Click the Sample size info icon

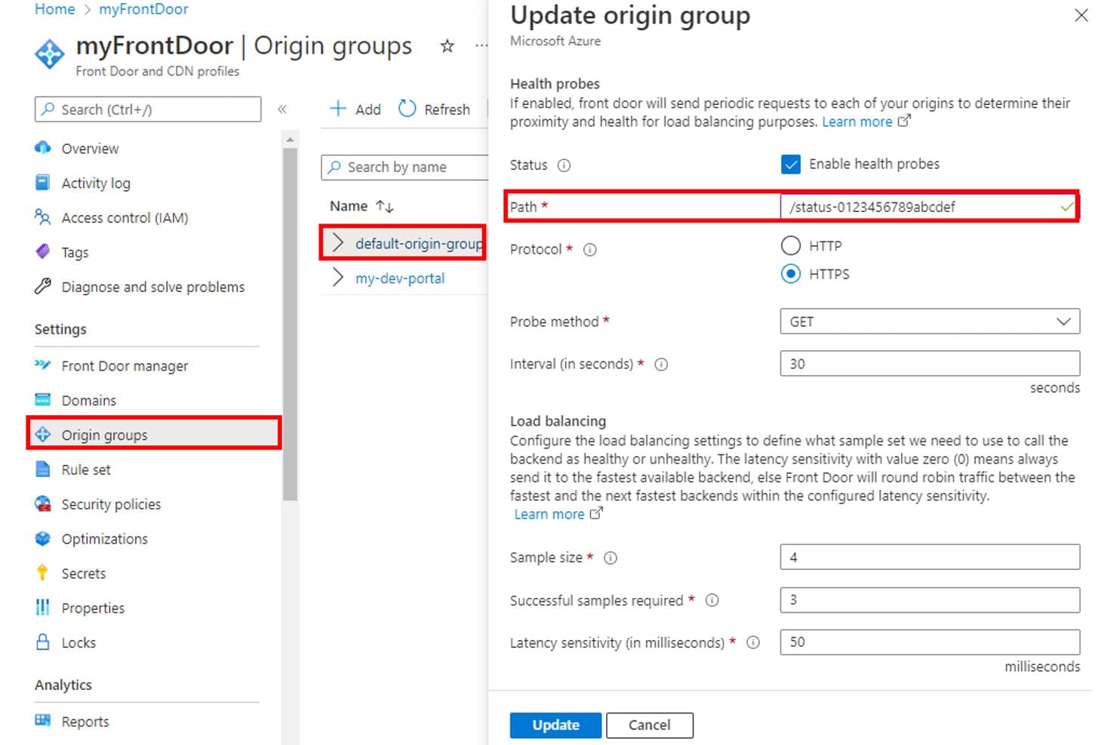coord(611,558)
